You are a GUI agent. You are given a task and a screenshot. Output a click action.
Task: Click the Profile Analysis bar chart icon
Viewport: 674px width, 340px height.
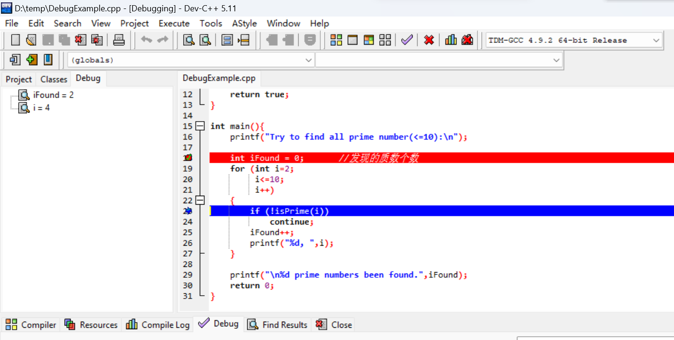451,40
